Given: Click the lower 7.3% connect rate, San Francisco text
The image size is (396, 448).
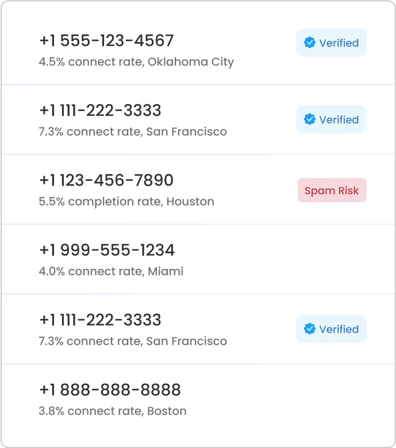Looking at the screenshot, I should click(133, 341).
